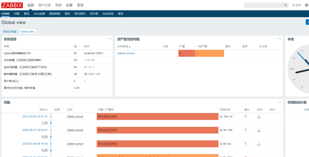Click duration 3y 6m 4d
The height and width of the screenshot is (157, 309).
225,144
